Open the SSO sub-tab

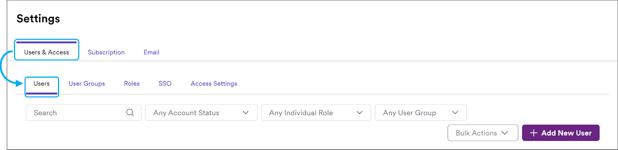click(x=165, y=84)
